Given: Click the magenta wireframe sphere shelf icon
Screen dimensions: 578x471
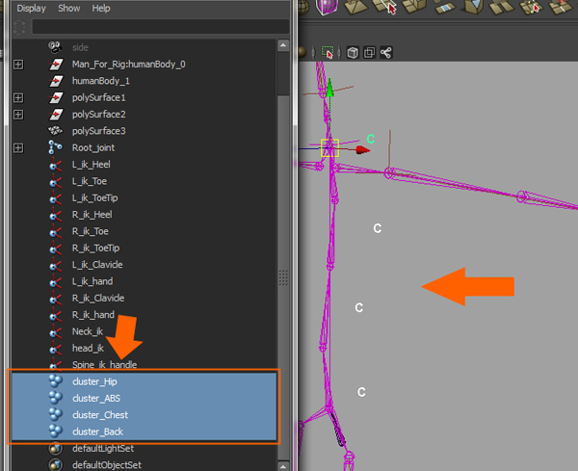Looking at the screenshot, I should [x=327, y=7].
